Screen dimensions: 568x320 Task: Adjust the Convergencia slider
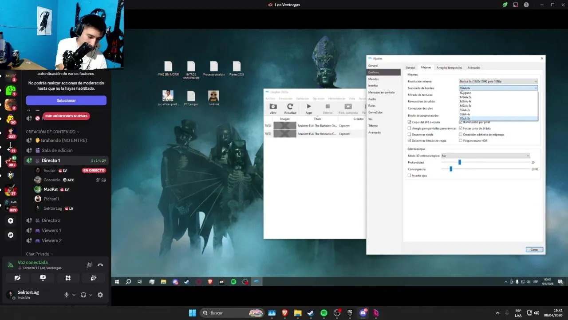coord(451,169)
